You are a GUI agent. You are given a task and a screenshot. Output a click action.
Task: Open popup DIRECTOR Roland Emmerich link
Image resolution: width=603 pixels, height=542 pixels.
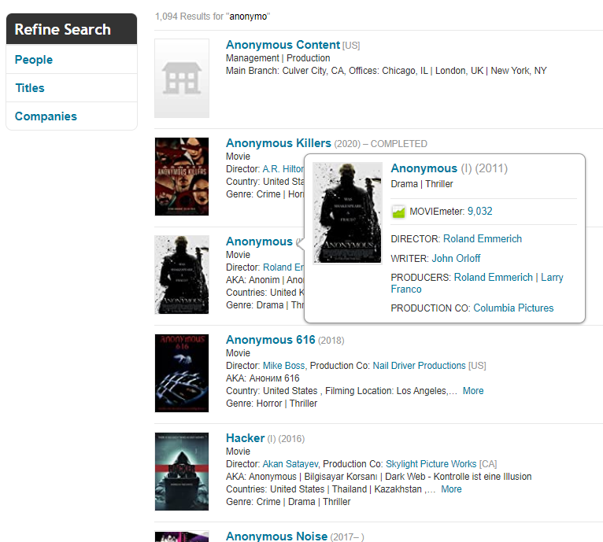(x=483, y=238)
